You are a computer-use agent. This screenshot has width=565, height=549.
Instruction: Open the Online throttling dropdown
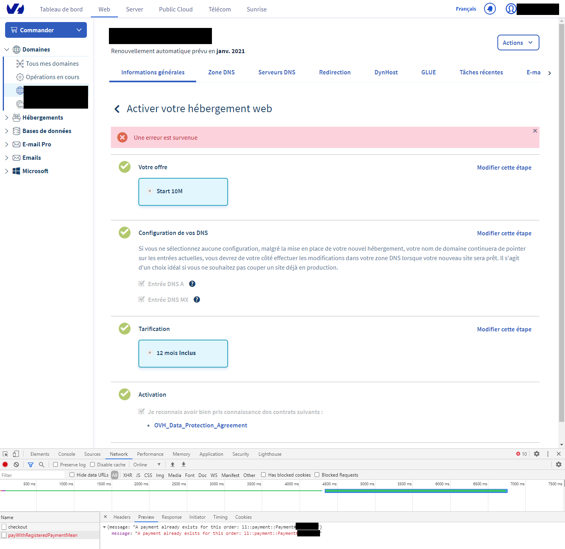tap(147, 464)
